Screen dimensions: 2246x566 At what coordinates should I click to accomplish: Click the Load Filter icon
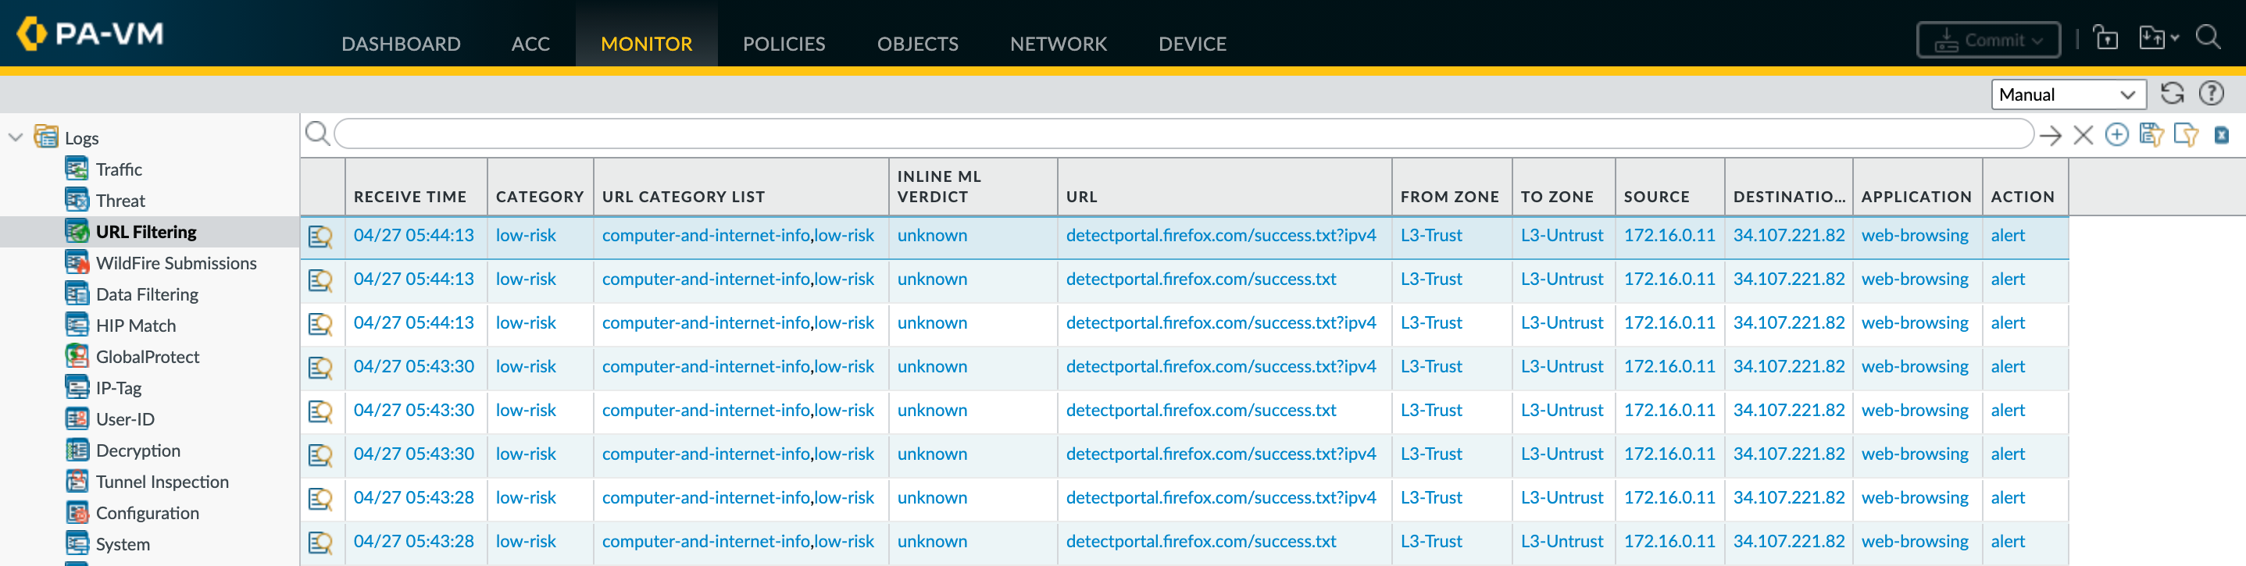2186,134
